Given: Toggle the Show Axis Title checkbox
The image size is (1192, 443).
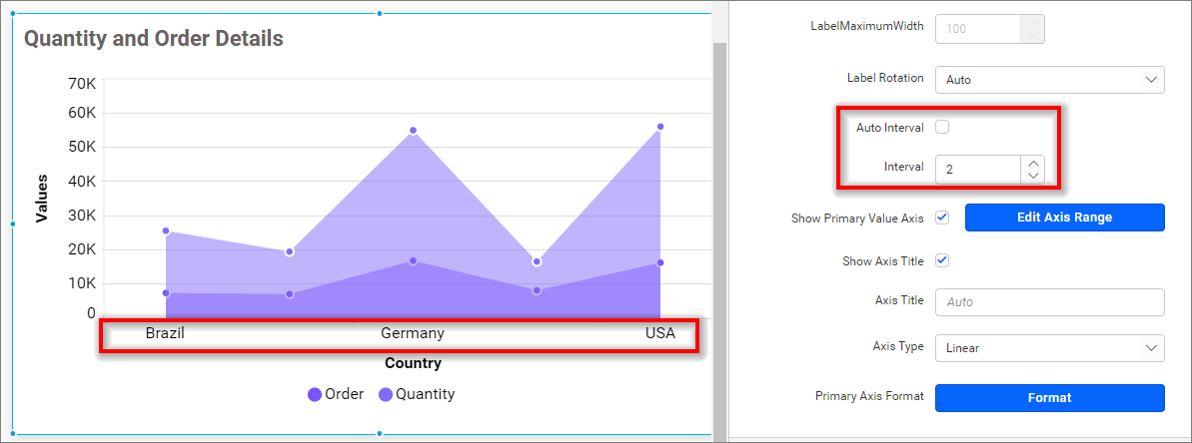Looking at the screenshot, I should [x=941, y=260].
